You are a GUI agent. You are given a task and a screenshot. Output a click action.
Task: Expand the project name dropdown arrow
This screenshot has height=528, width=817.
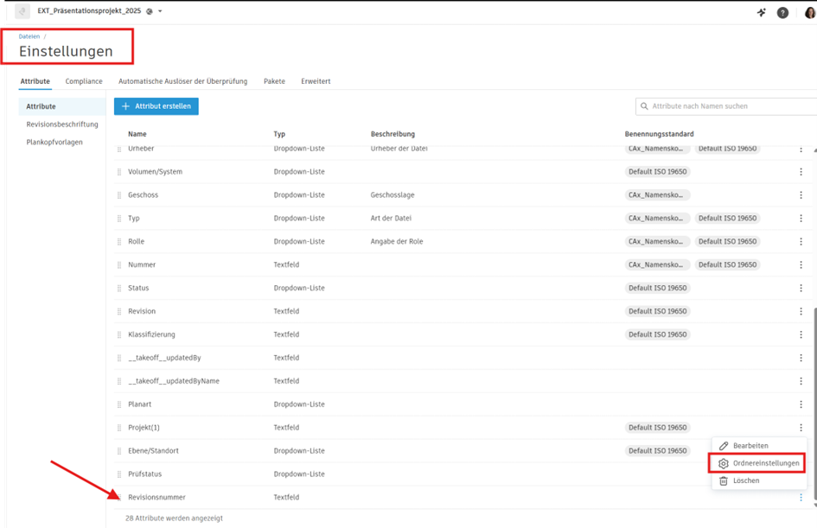[x=160, y=11]
